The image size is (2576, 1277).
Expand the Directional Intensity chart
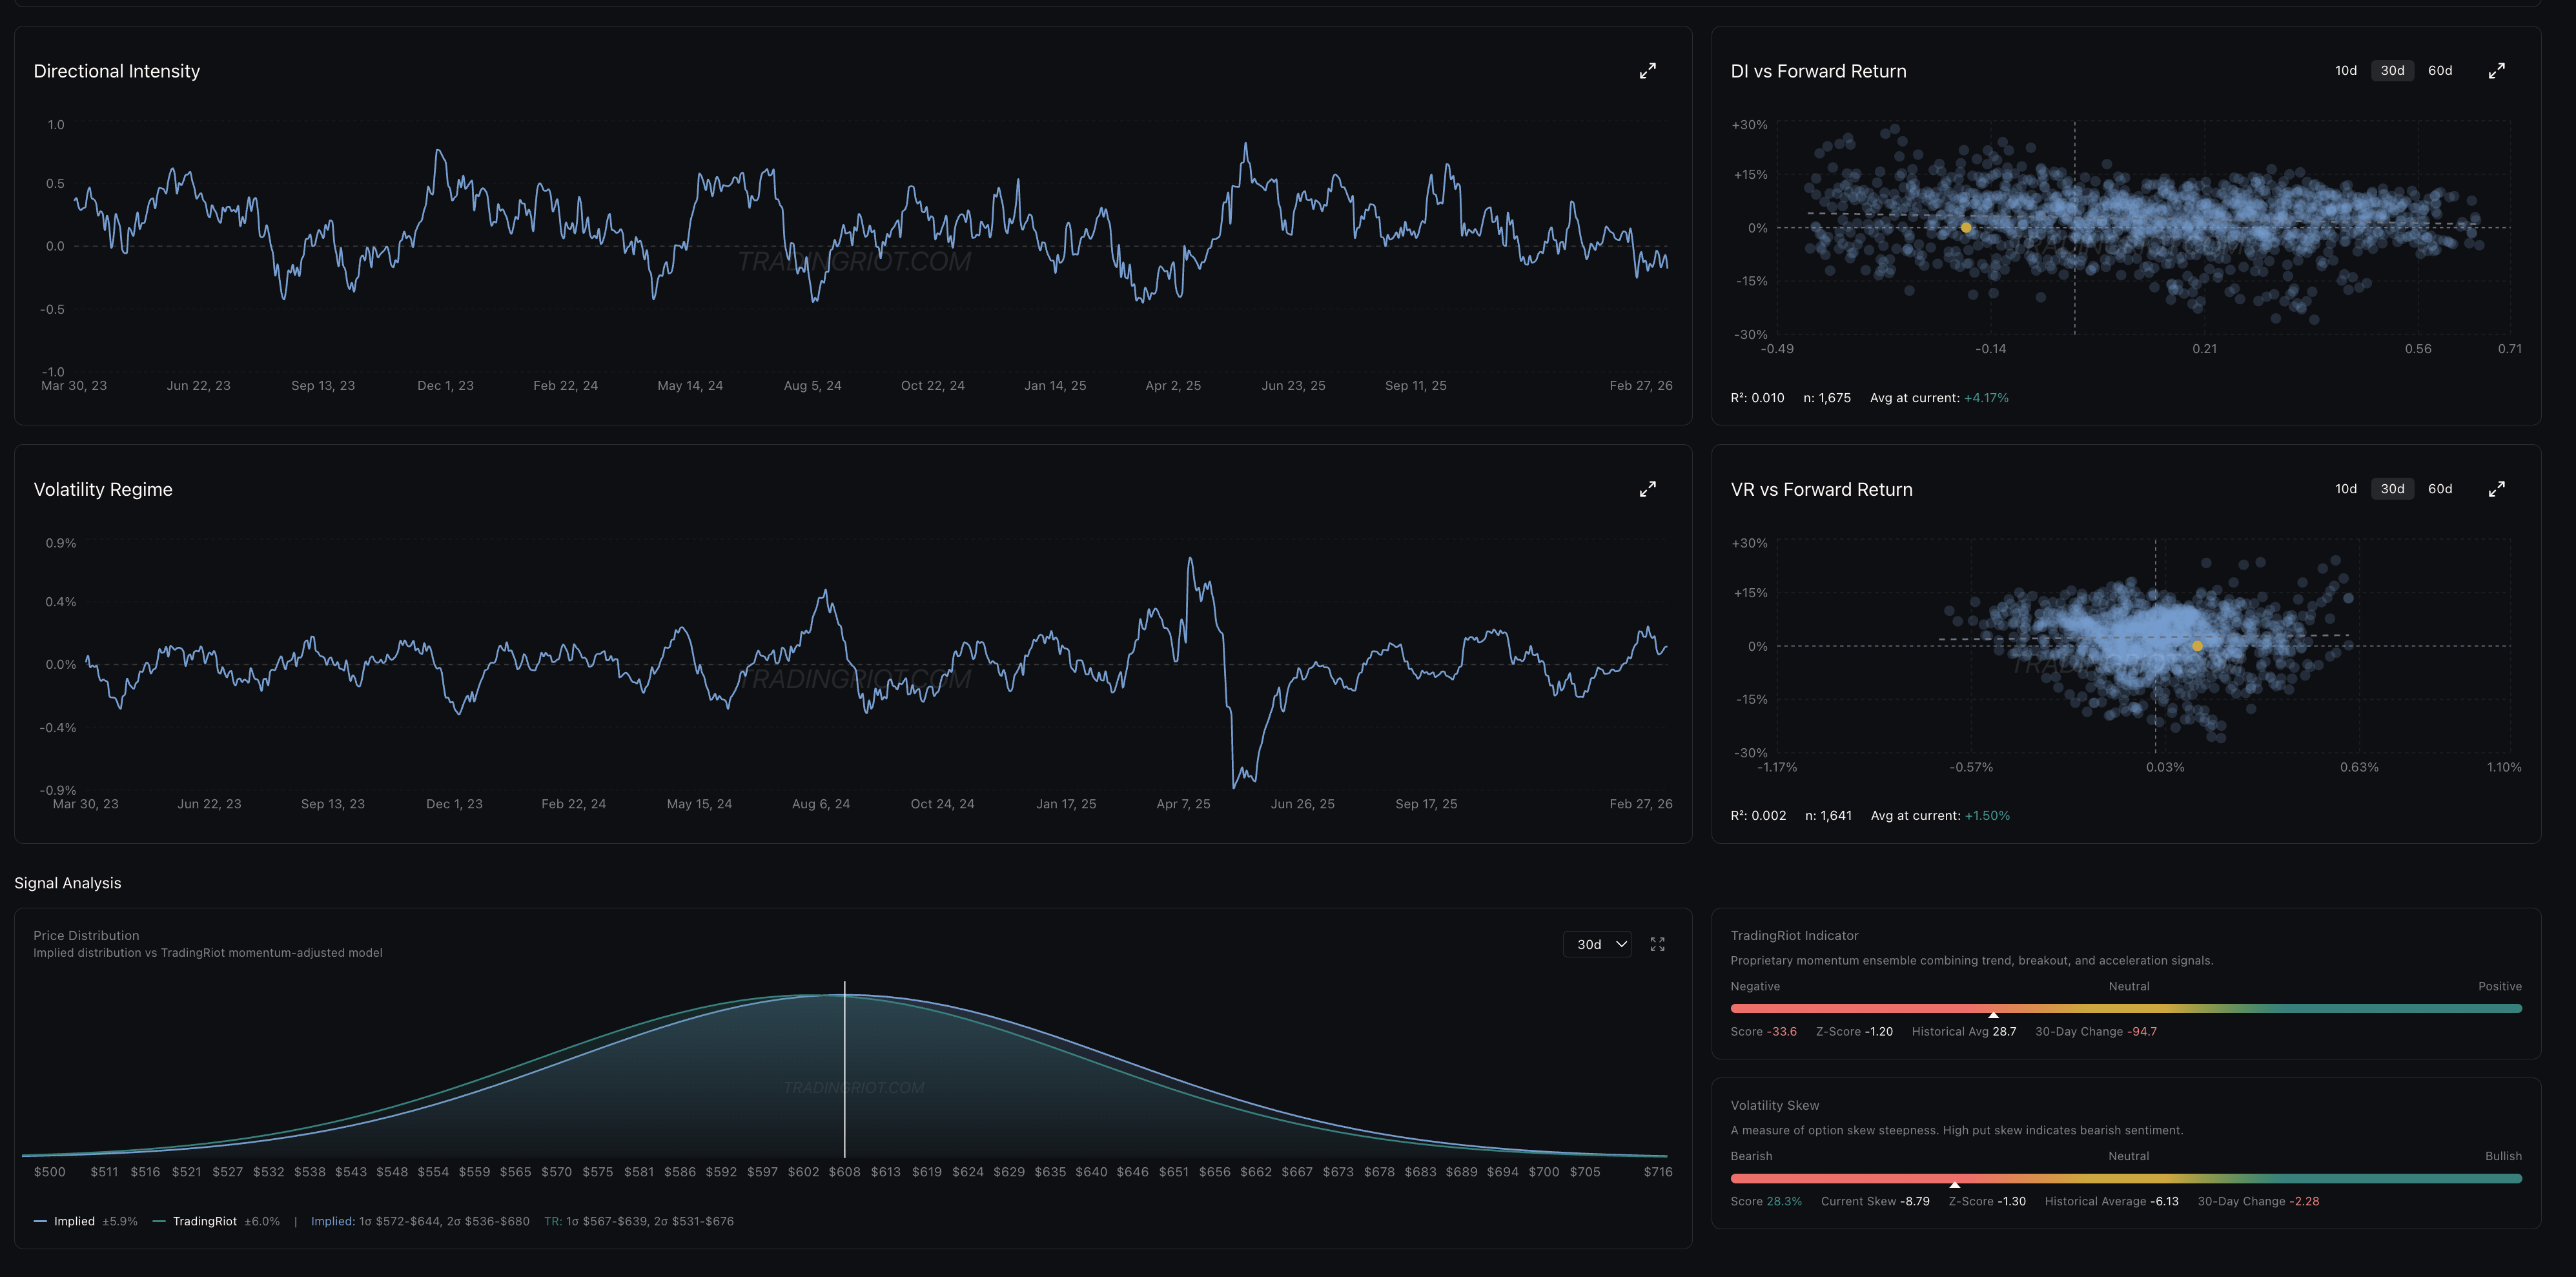pos(1647,71)
